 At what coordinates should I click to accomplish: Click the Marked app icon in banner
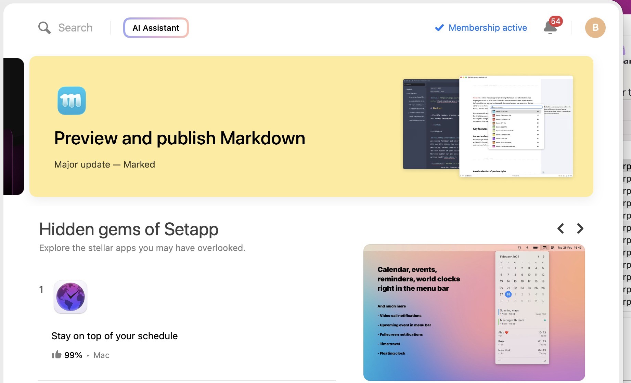(72, 101)
